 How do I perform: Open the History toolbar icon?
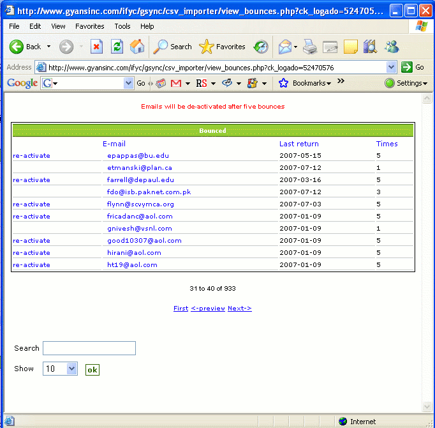click(x=261, y=47)
